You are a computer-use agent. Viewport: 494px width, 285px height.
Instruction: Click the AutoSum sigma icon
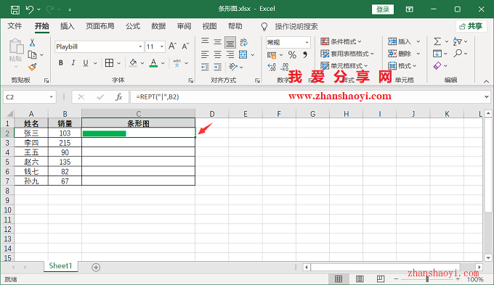[x=437, y=41]
